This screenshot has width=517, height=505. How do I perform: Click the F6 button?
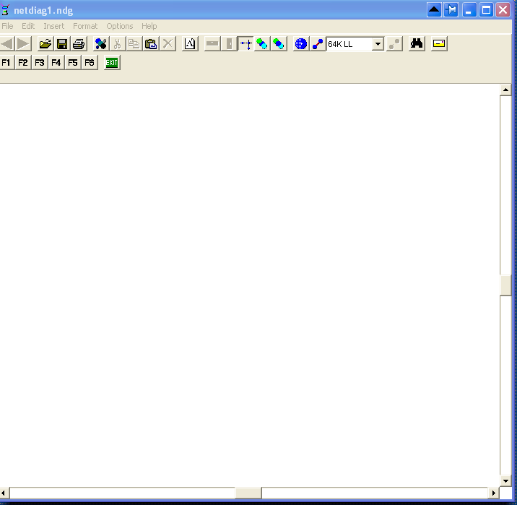pyautogui.click(x=90, y=62)
